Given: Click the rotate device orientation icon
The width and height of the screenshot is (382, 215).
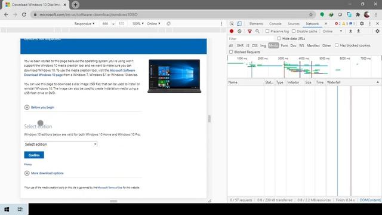Looking at the screenshot, I should pos(168,24).
